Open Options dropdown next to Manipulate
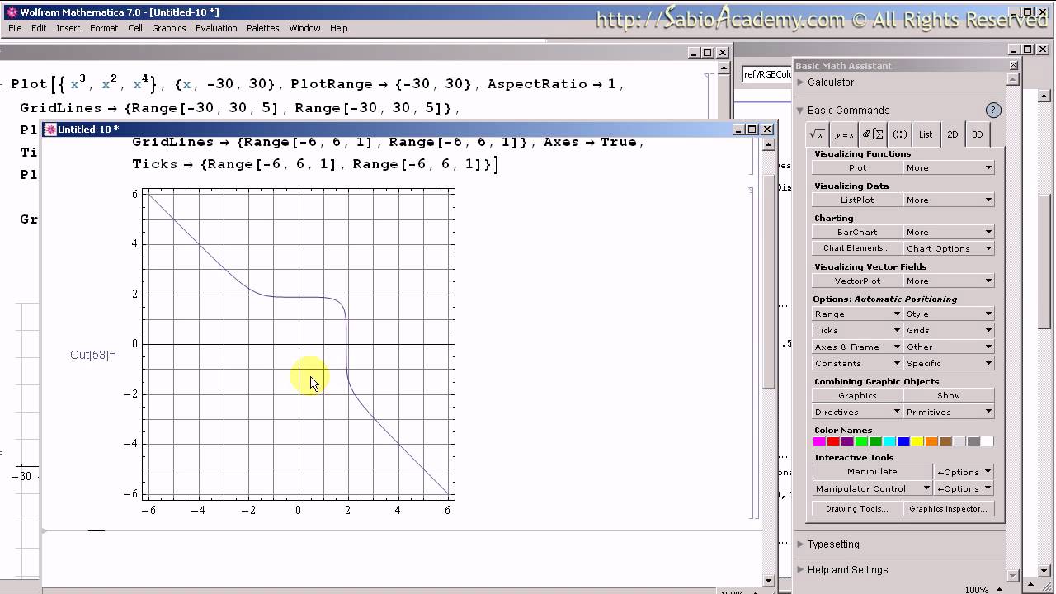Image resolution: width=1056 pixels, height=594 pixels. pos(964,472)
